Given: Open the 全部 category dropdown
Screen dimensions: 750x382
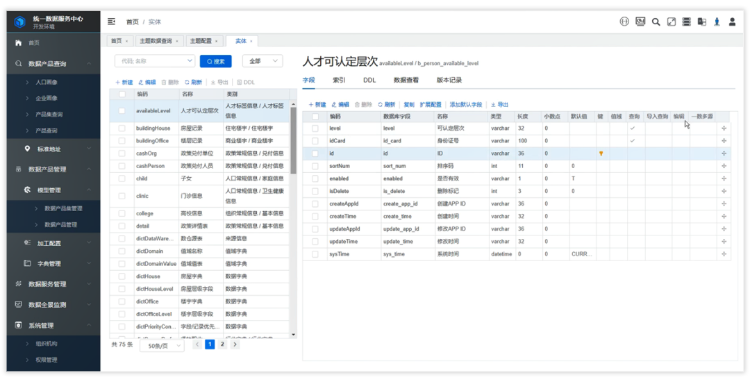Looking at the screenshot, I should 262,61.
